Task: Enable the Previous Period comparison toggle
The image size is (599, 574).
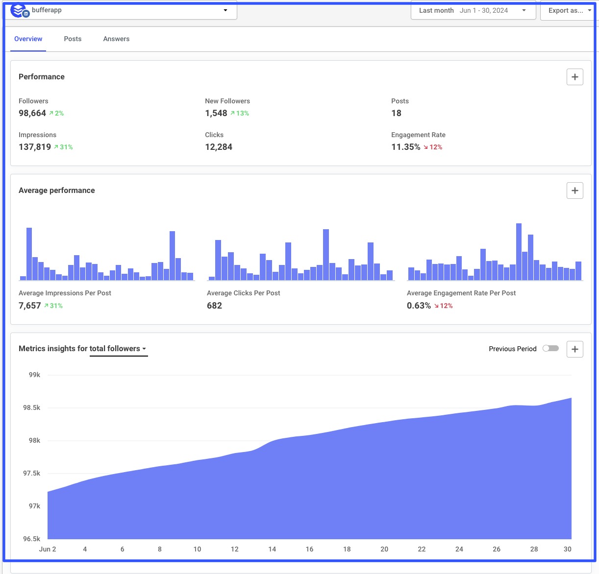Action: coord(550,348)
